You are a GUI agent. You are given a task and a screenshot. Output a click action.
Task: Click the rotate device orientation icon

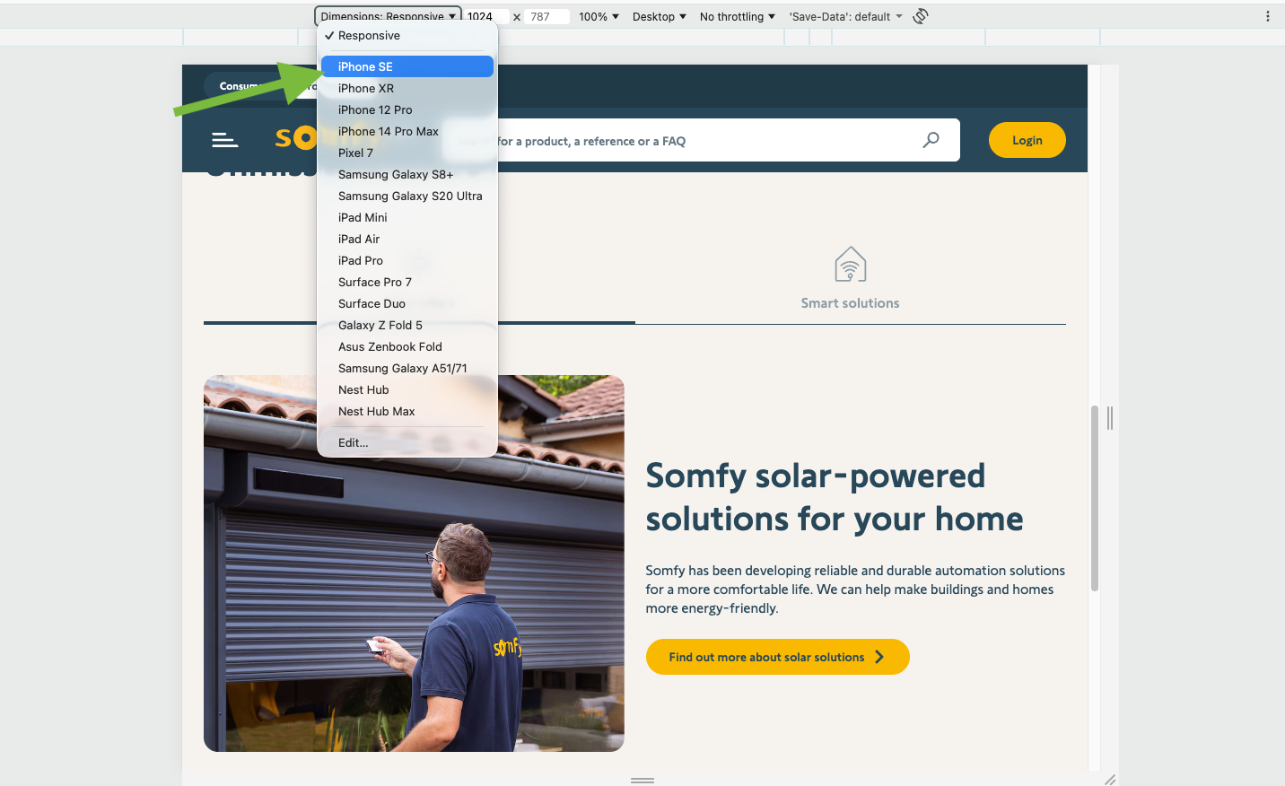(920, 16)
